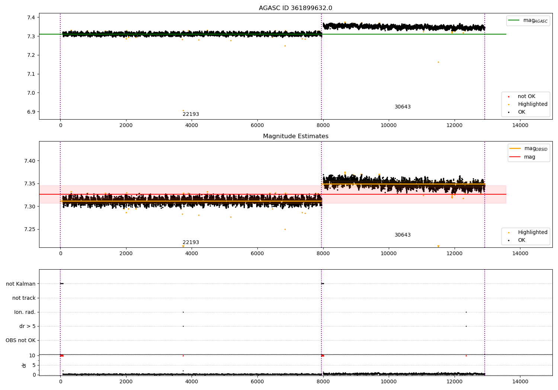Viewport: 558px width, 390px height.
Task: Click the 'dr > 5' row label
Action: (x=28, y=326)
